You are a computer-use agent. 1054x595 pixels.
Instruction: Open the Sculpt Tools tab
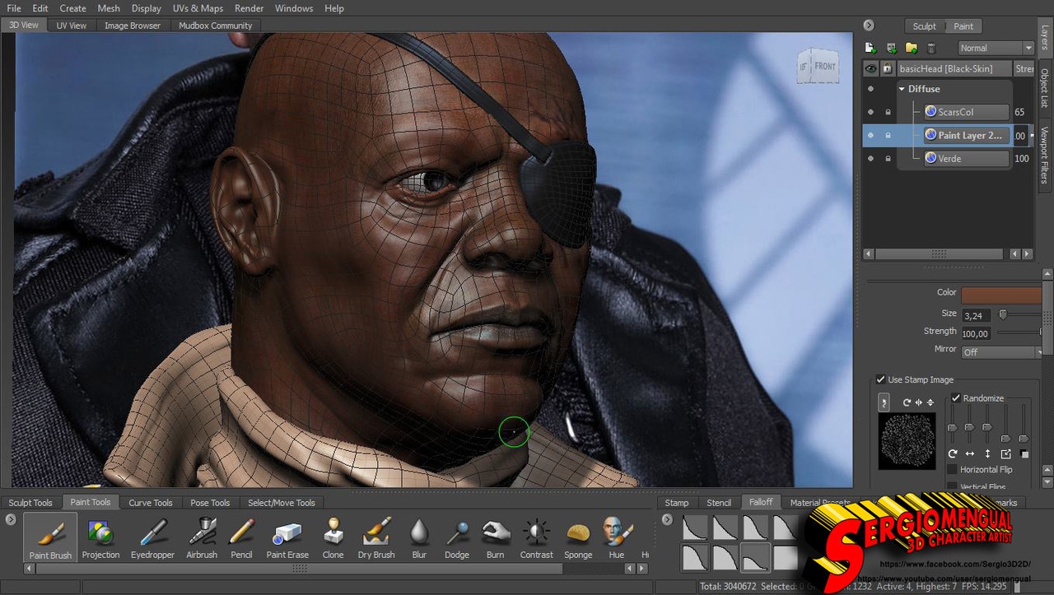pos(30,503)
